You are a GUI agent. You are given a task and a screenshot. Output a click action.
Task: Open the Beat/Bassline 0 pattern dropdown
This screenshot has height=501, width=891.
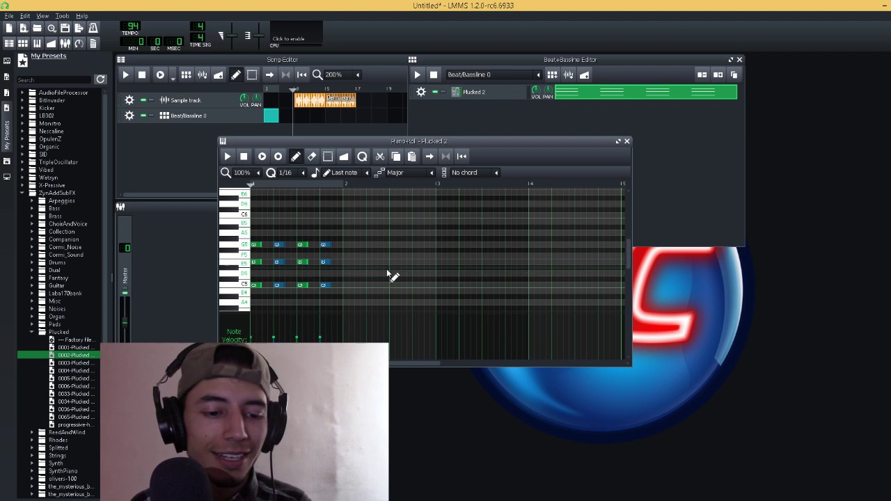(493, 74)
